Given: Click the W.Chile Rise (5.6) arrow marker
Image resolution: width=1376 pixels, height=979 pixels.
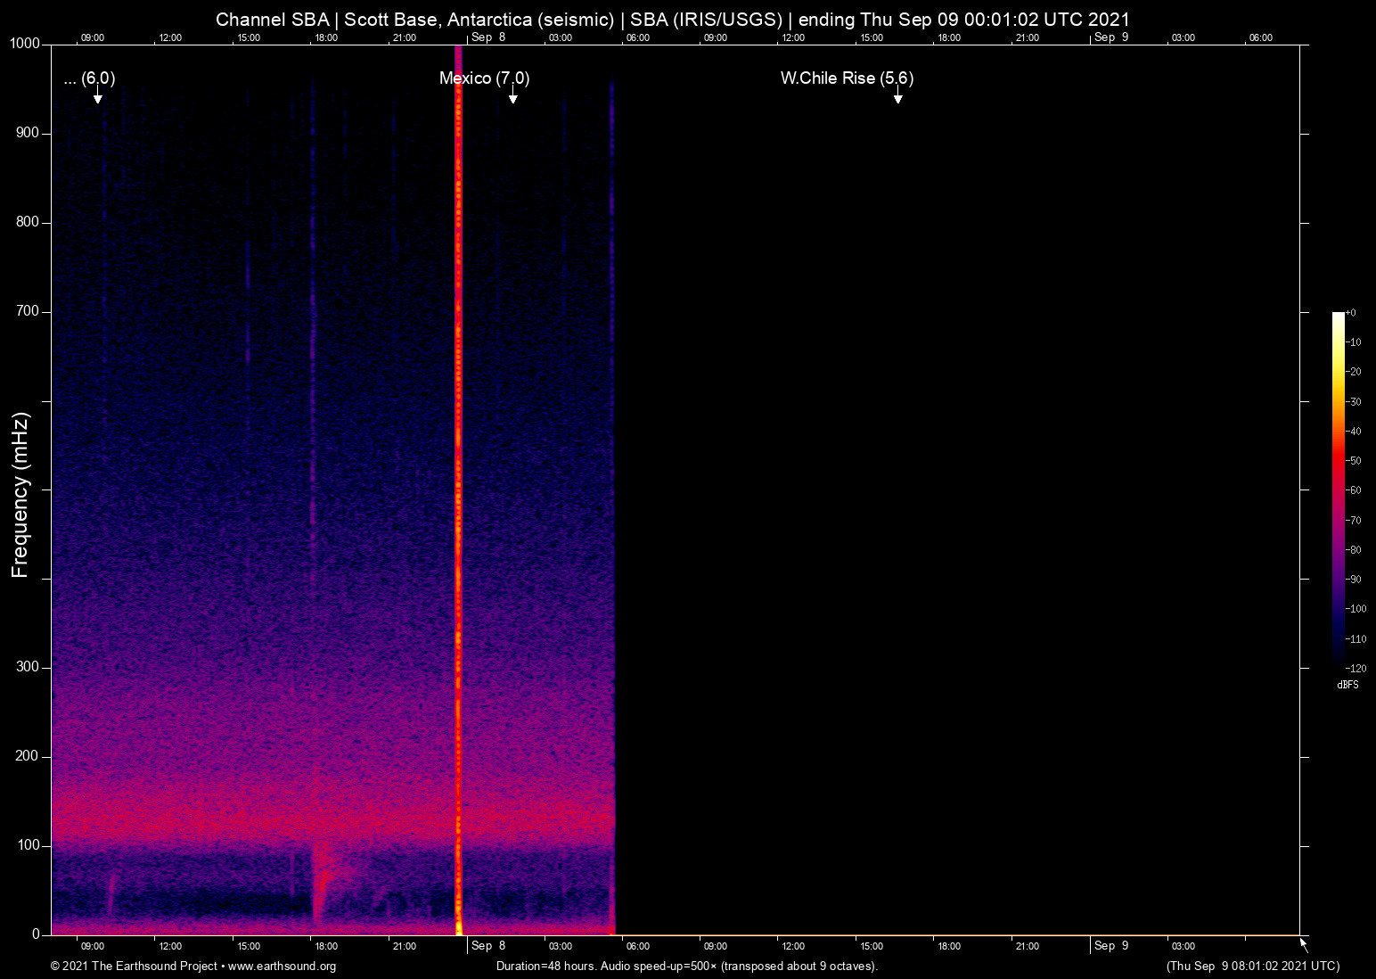Looking at the screenshot, I should coord(898,95).
